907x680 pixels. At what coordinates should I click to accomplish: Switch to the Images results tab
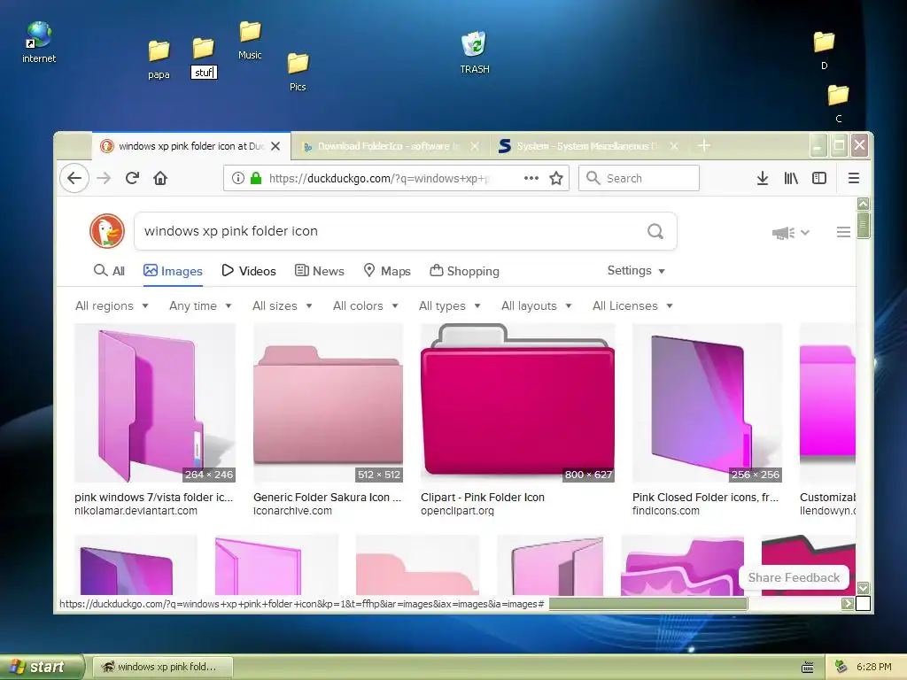pyautogui.click(x=173, y=271)
